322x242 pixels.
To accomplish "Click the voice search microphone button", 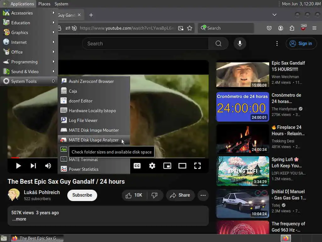I will tap(240, 43).
